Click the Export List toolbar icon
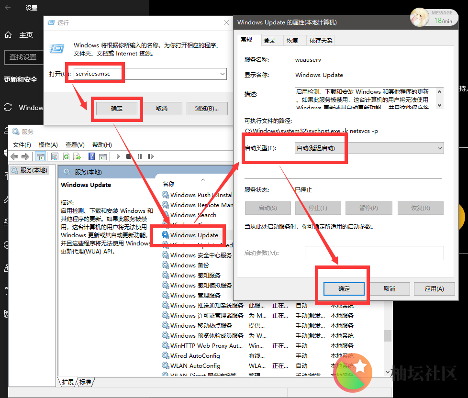The image size is (468, 398). [77, 156]
